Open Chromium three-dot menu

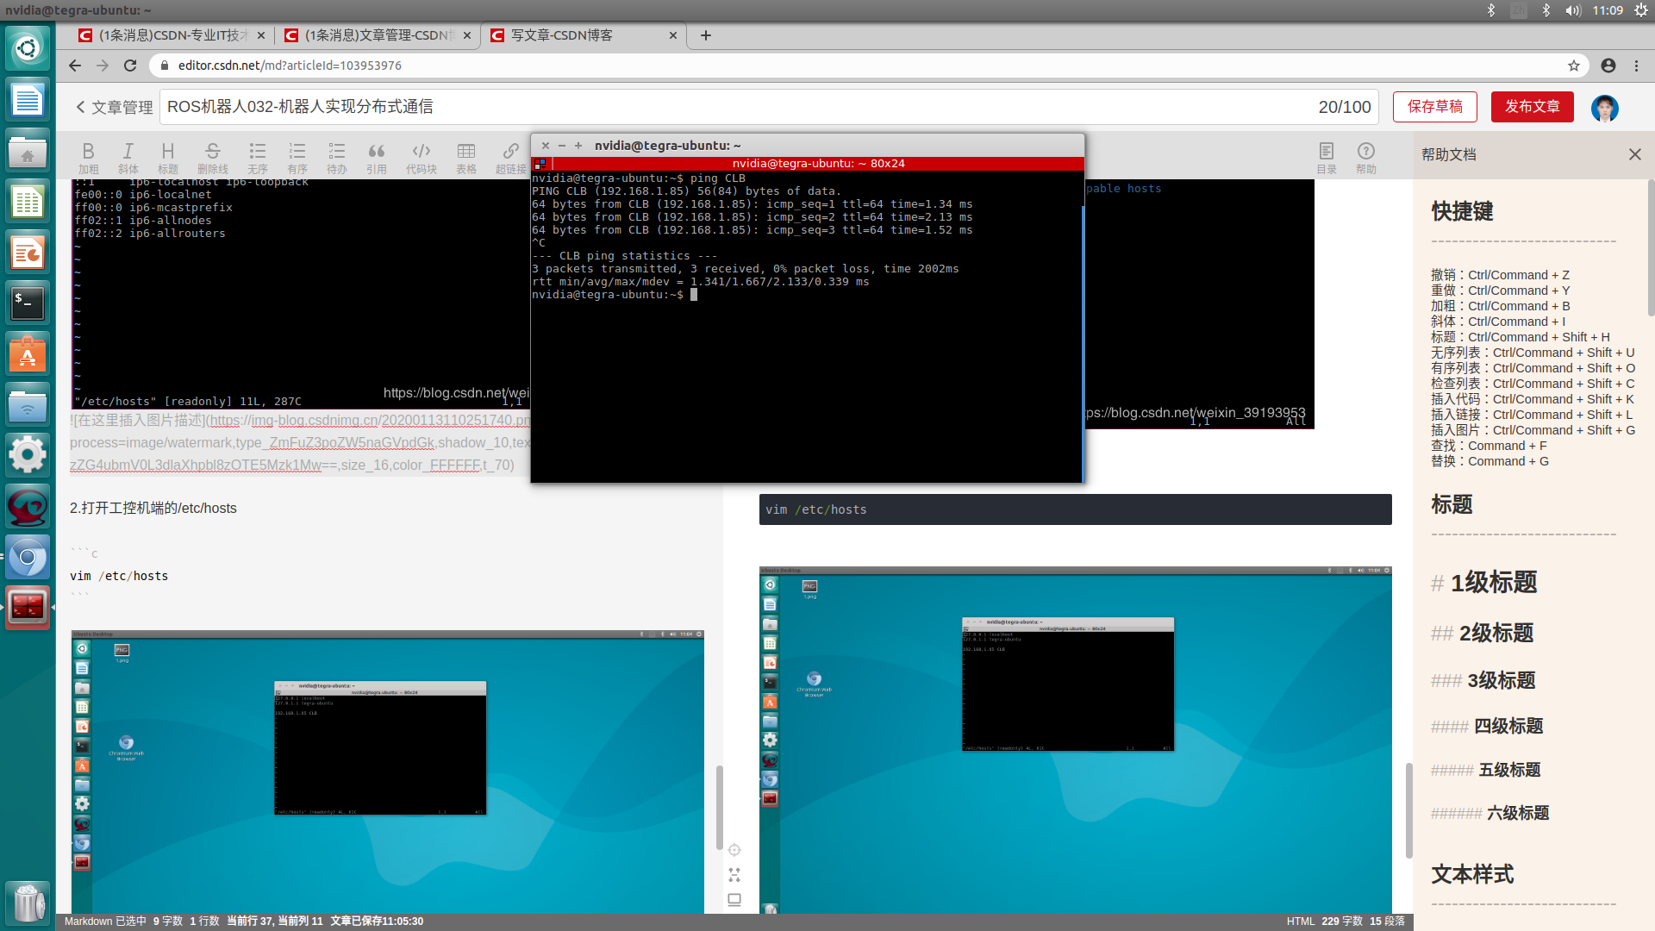point(1636,66)
